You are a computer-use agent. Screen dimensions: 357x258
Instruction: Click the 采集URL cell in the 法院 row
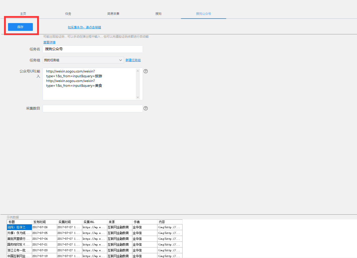pyautogui.click(x=95, y=227)
